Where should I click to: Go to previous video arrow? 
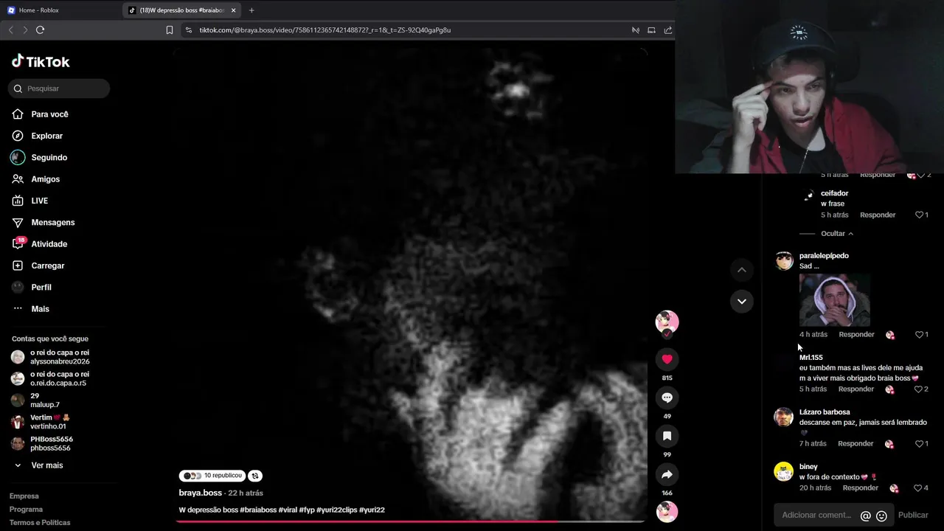tap(742, 270)
